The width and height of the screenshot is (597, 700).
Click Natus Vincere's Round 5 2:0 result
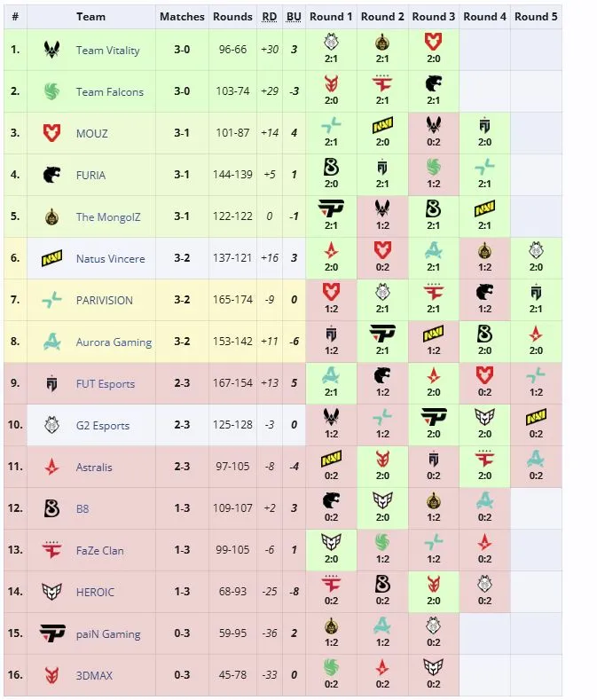point(536,258)
